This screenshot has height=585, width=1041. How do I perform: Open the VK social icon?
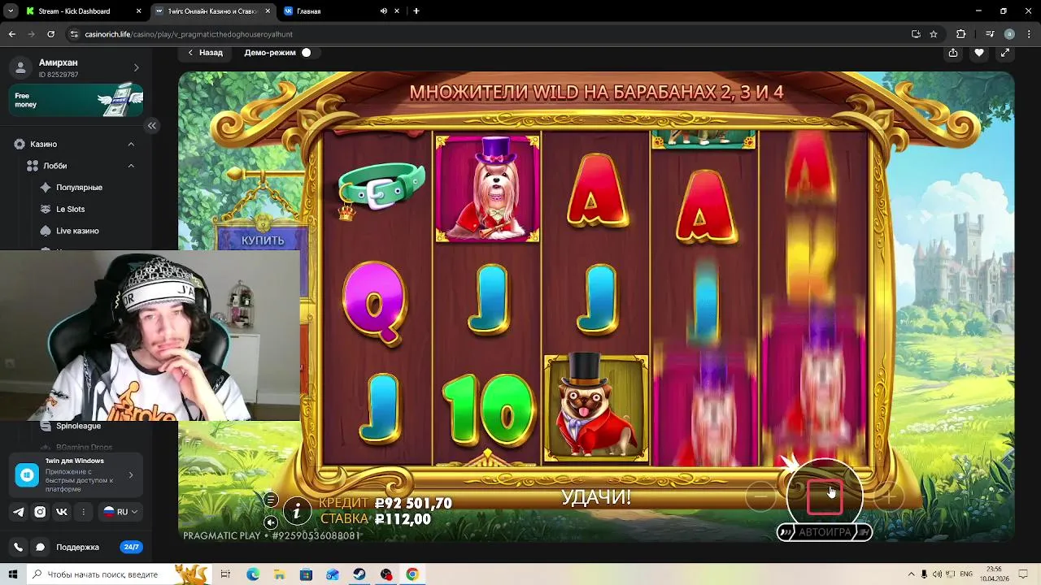(62, 512)
